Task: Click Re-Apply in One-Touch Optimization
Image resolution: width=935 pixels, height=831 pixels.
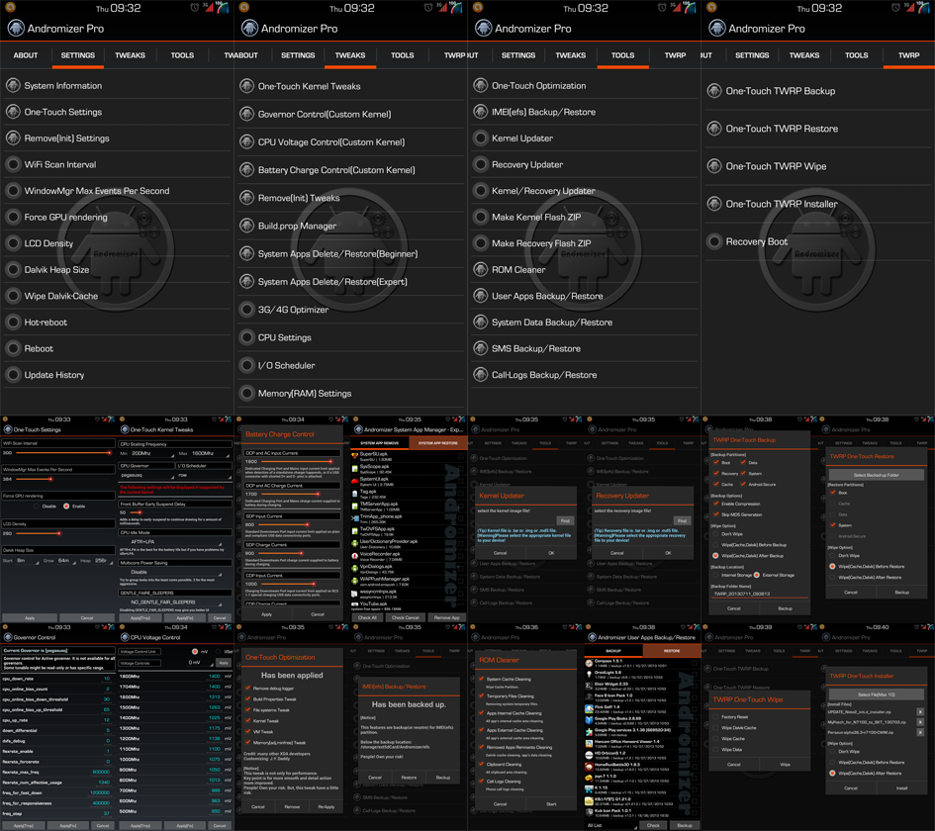Action: tap(327, 807)
